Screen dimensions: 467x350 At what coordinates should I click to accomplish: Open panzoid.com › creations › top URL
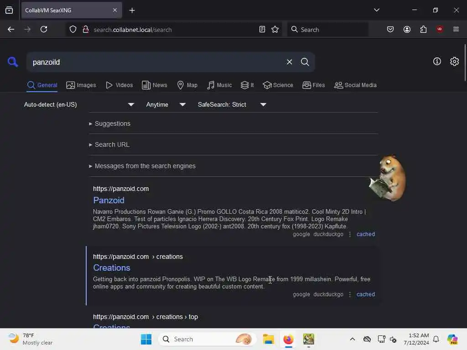coord(145,317)
